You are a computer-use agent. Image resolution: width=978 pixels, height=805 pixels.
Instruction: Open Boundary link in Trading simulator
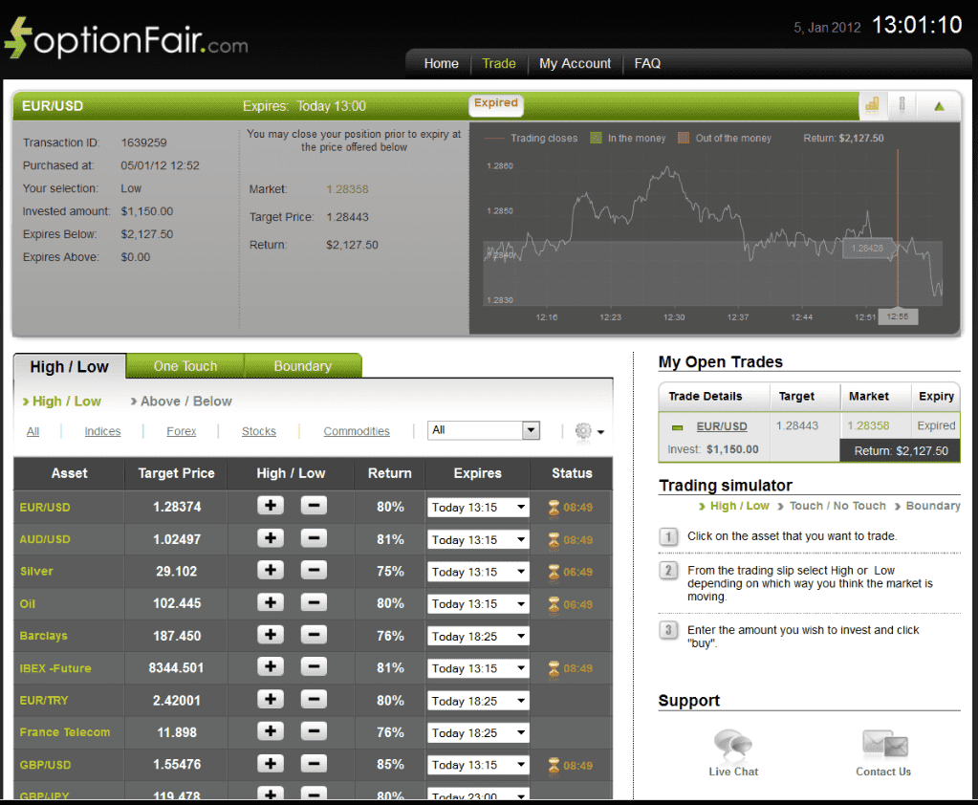[x=933, y=506]
